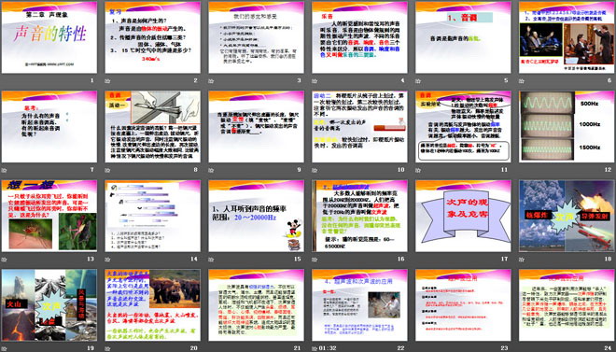Select the slide 14 frequency range bars thumbnail
The image size is (616, 352).
pos(152,216)
